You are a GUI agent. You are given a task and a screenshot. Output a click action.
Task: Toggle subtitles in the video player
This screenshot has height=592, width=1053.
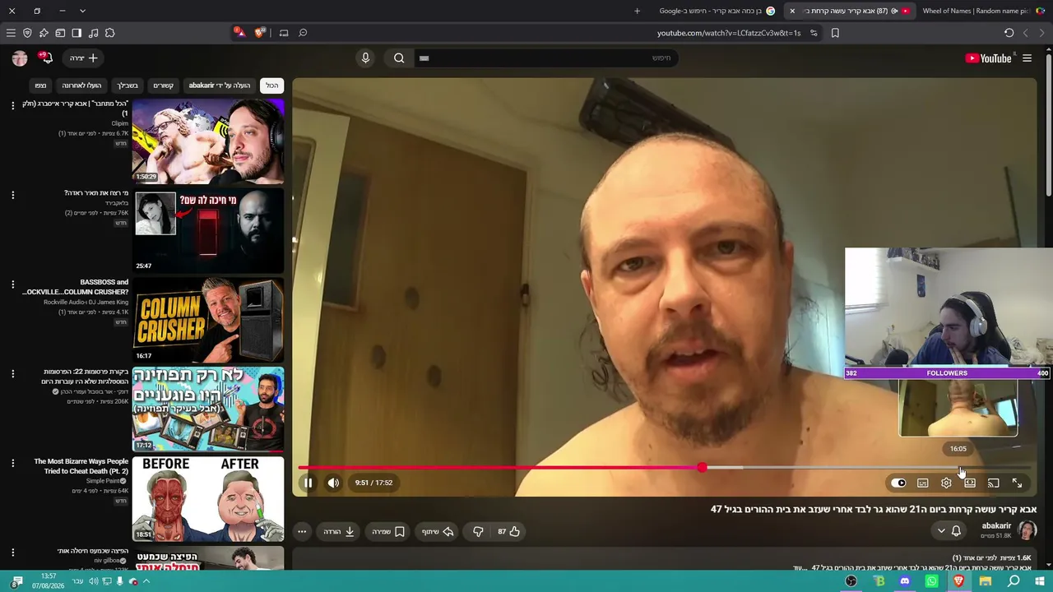(923, 483)
